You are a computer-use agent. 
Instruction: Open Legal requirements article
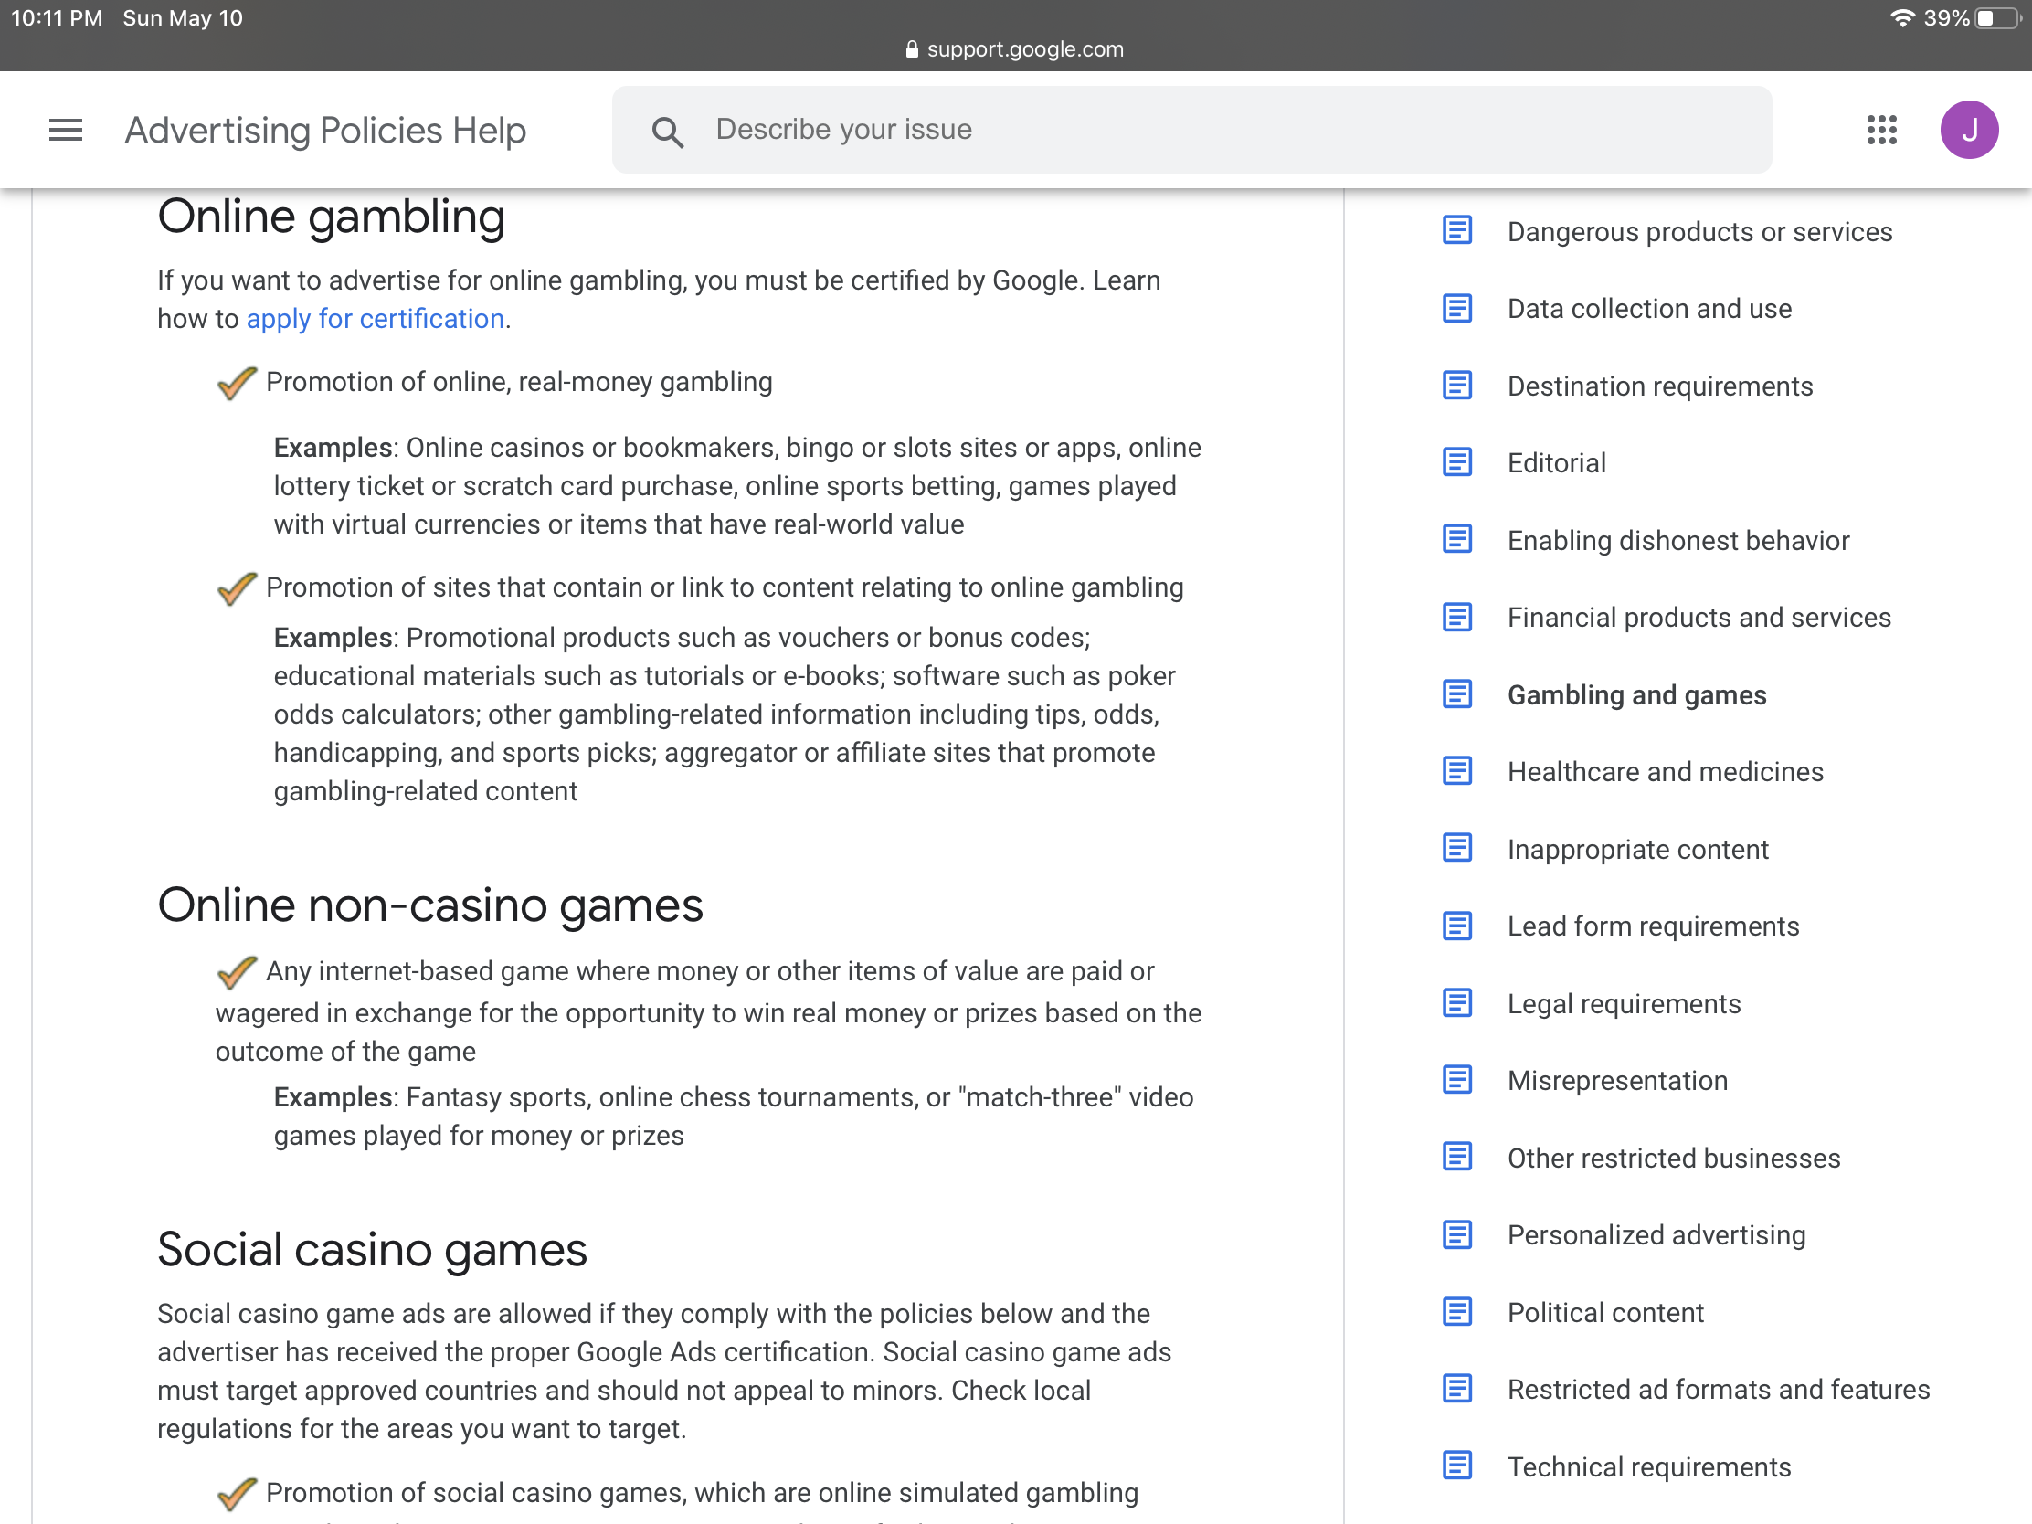[1624, 1004]
